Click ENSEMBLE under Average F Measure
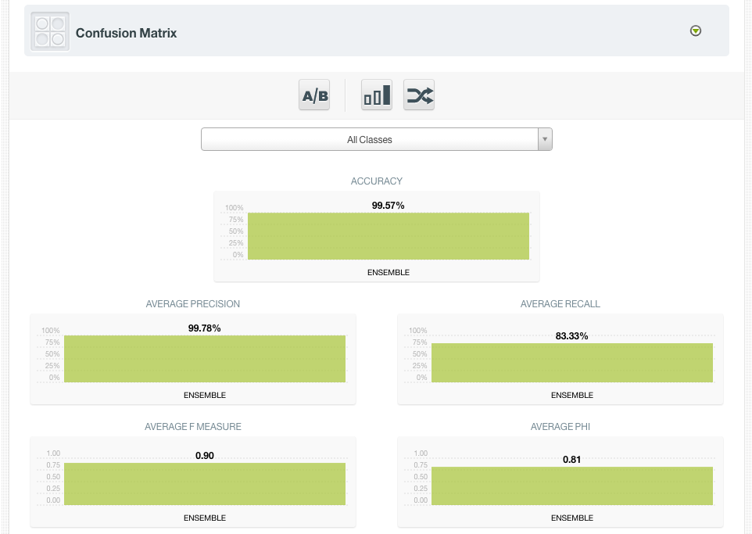The image size is (752, 534). [x=205, y=518]
